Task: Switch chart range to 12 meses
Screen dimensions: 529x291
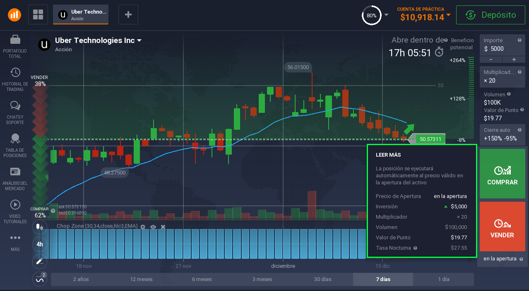Action: coord(142,279)
